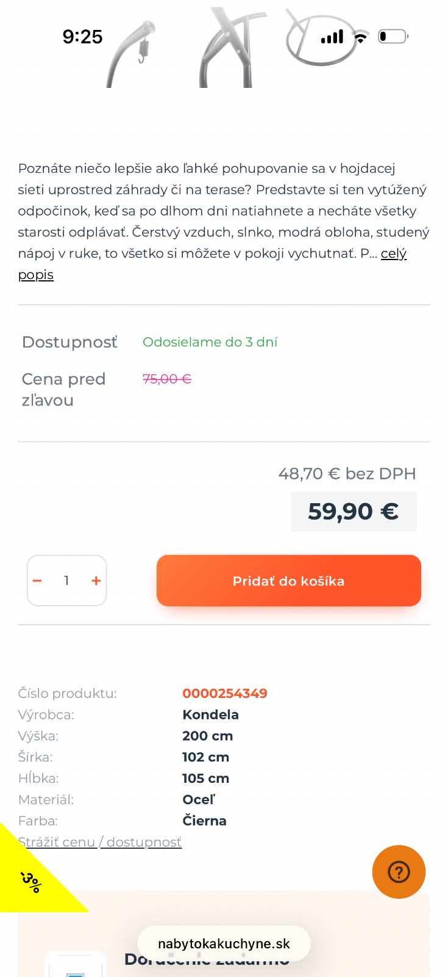
Task: Decrease quantity with the minus icon
Action: tap(37, 581)
